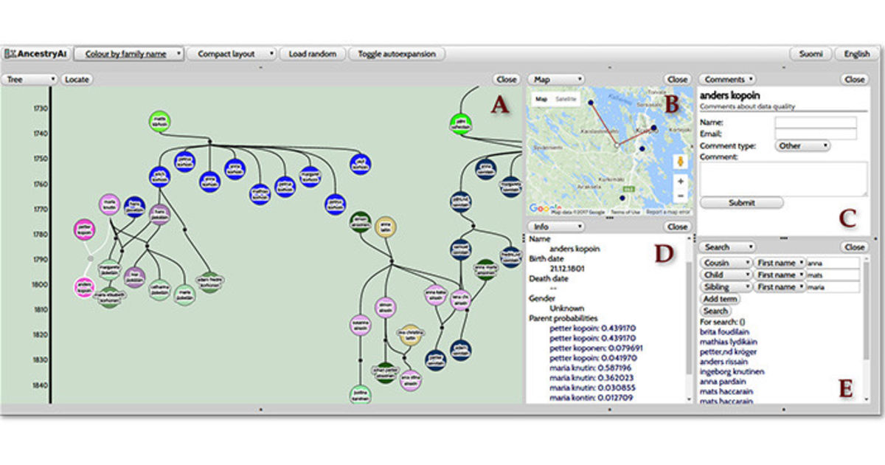Screen dimensions: 885x465
Task: Open First name dropdown in Sibling row
Action: click(780, 286)
